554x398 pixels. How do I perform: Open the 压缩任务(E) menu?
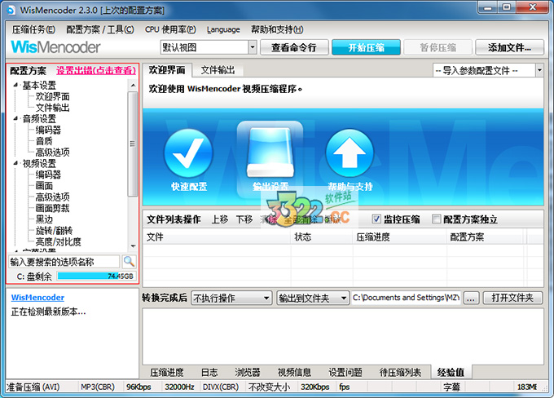(33, 29)
